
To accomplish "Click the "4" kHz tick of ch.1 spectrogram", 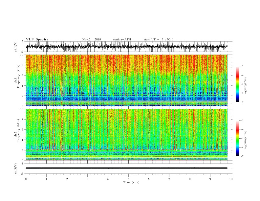I will (23, 86).
